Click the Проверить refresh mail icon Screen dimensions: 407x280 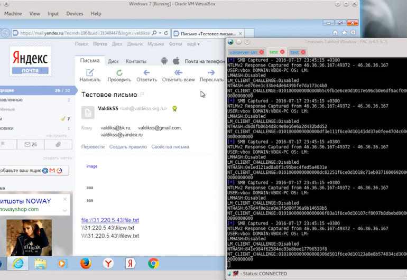click(119, 72)
